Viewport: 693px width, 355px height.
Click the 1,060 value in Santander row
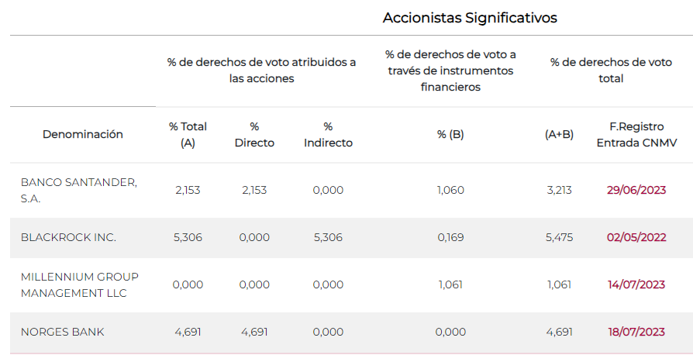pos(450,190)
